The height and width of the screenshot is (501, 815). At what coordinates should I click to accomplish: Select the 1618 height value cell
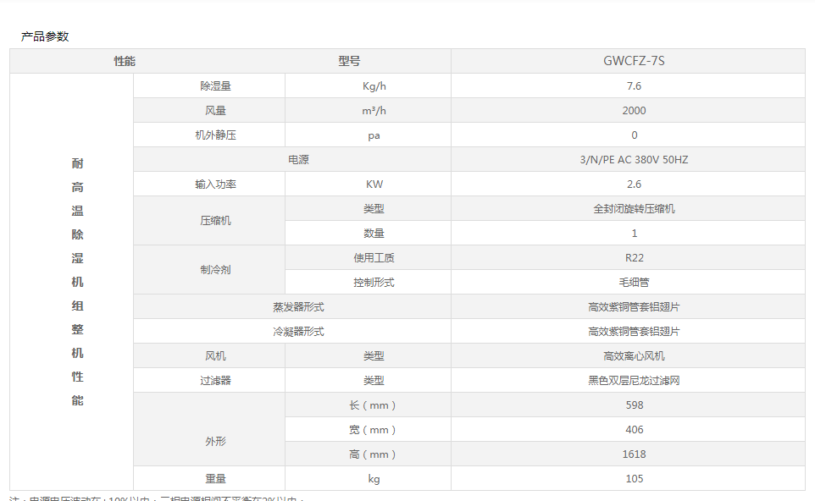[x=634, y=454]
